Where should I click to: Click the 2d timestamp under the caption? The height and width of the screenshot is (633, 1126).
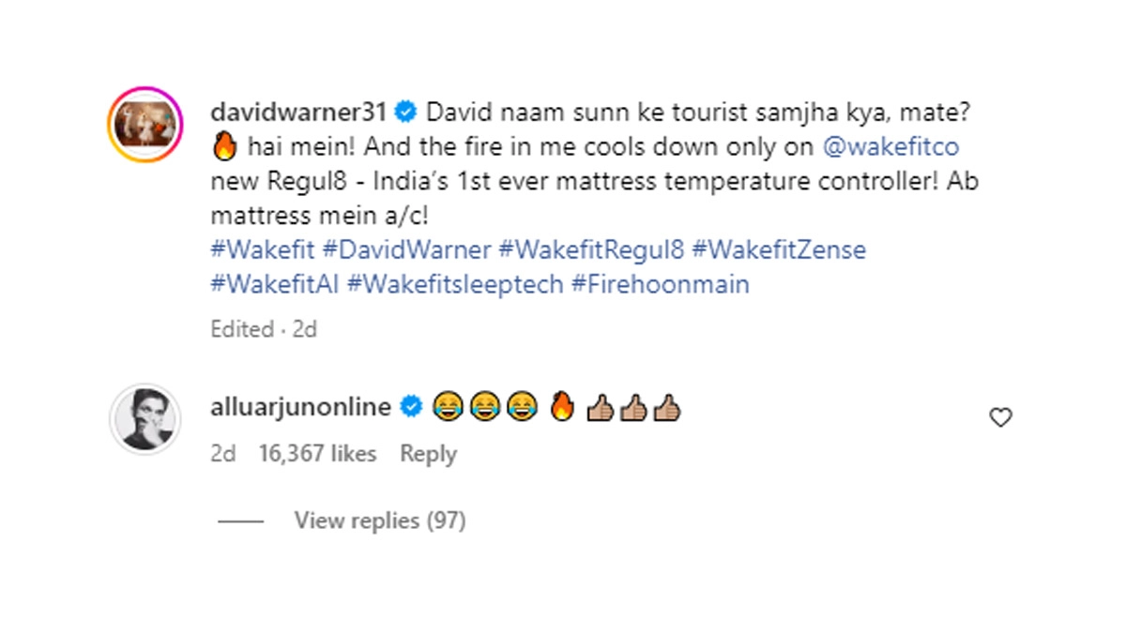pyautogui.click(x=304, y=329)
